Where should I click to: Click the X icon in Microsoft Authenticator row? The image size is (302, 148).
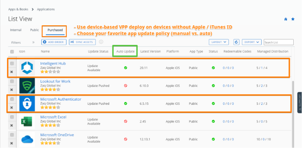[x=12, y=107]
